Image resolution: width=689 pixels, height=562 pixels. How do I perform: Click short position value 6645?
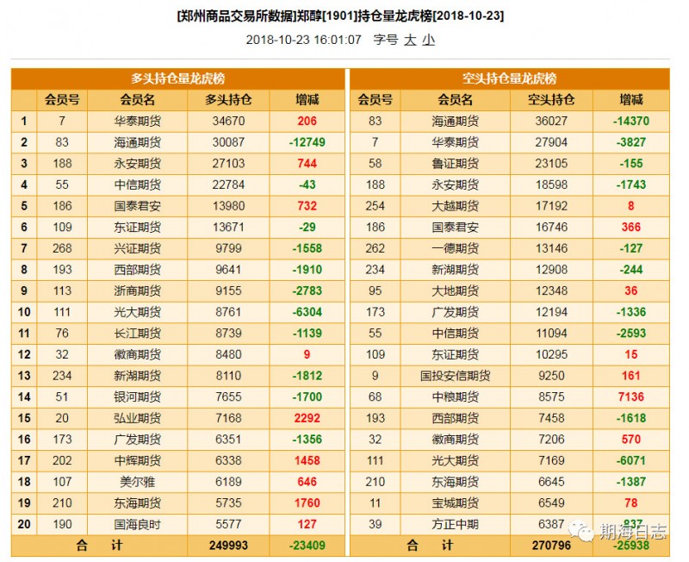tap(551, 482)
